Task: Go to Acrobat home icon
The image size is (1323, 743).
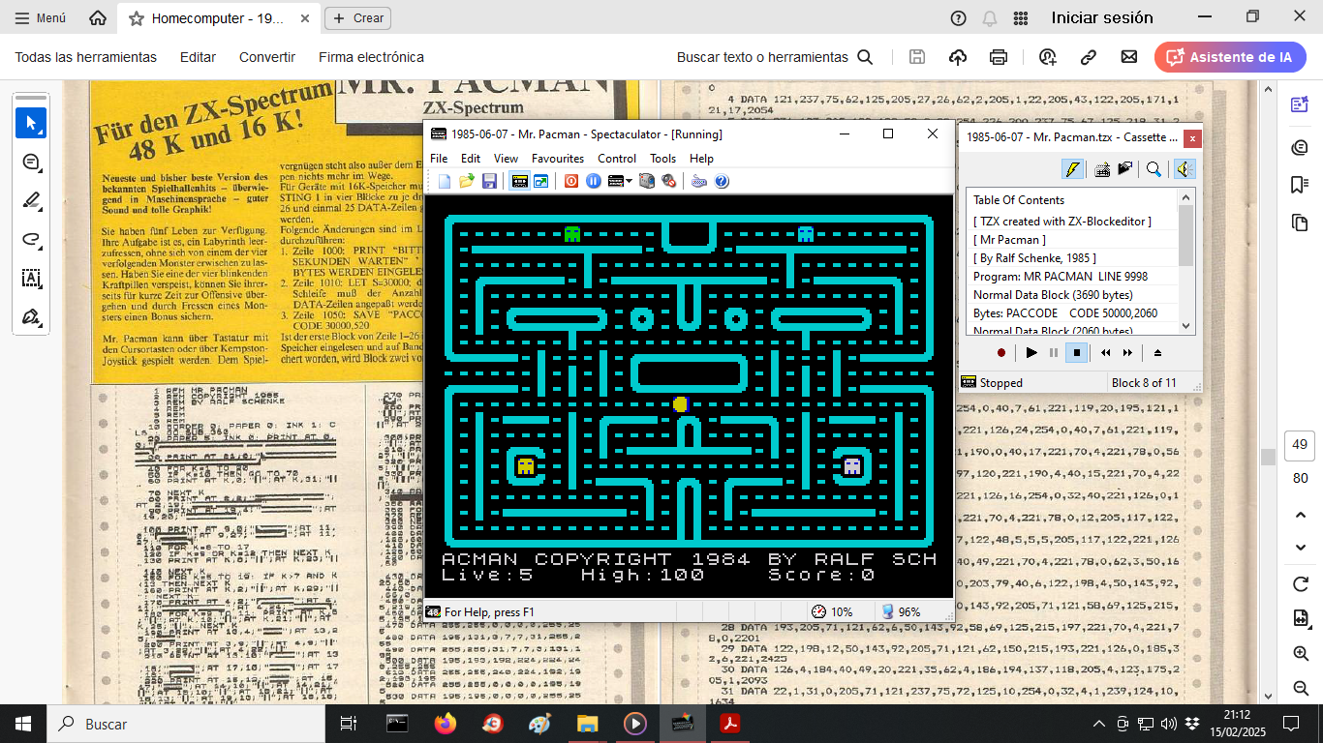Action: click(x=98, y=17)
